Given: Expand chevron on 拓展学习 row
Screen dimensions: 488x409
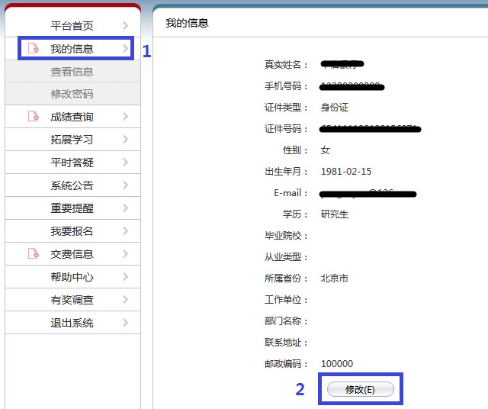Looking at the screenshot, I should tap(125, 139).
